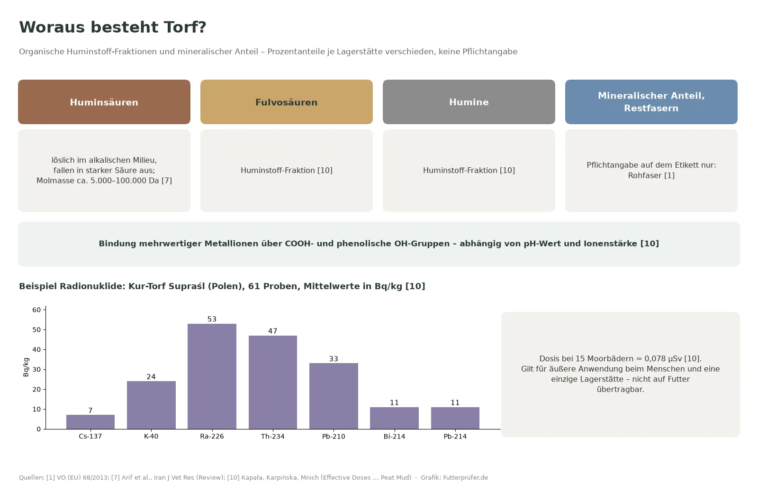Select the Pb-210 bar in chart
Viewport: 758px width, 493px height.
tap(334, 396)
